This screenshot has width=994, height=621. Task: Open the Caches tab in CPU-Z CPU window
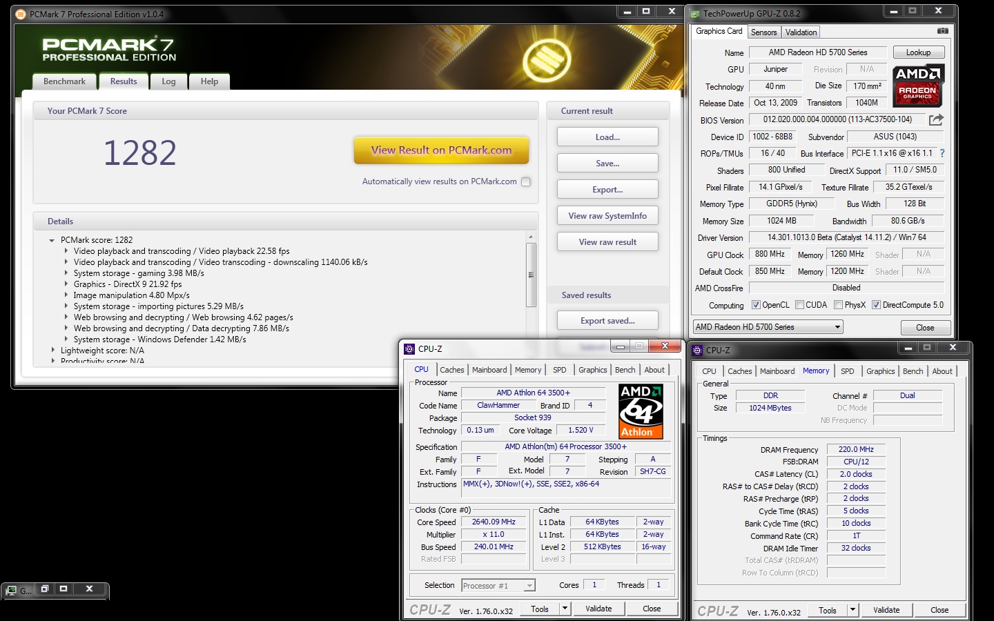click(x=452, y=370)
